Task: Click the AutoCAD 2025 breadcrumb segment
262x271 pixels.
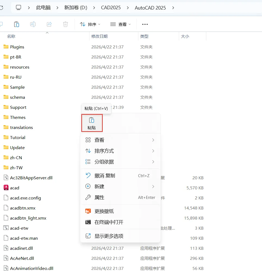Action: (150, 8)
